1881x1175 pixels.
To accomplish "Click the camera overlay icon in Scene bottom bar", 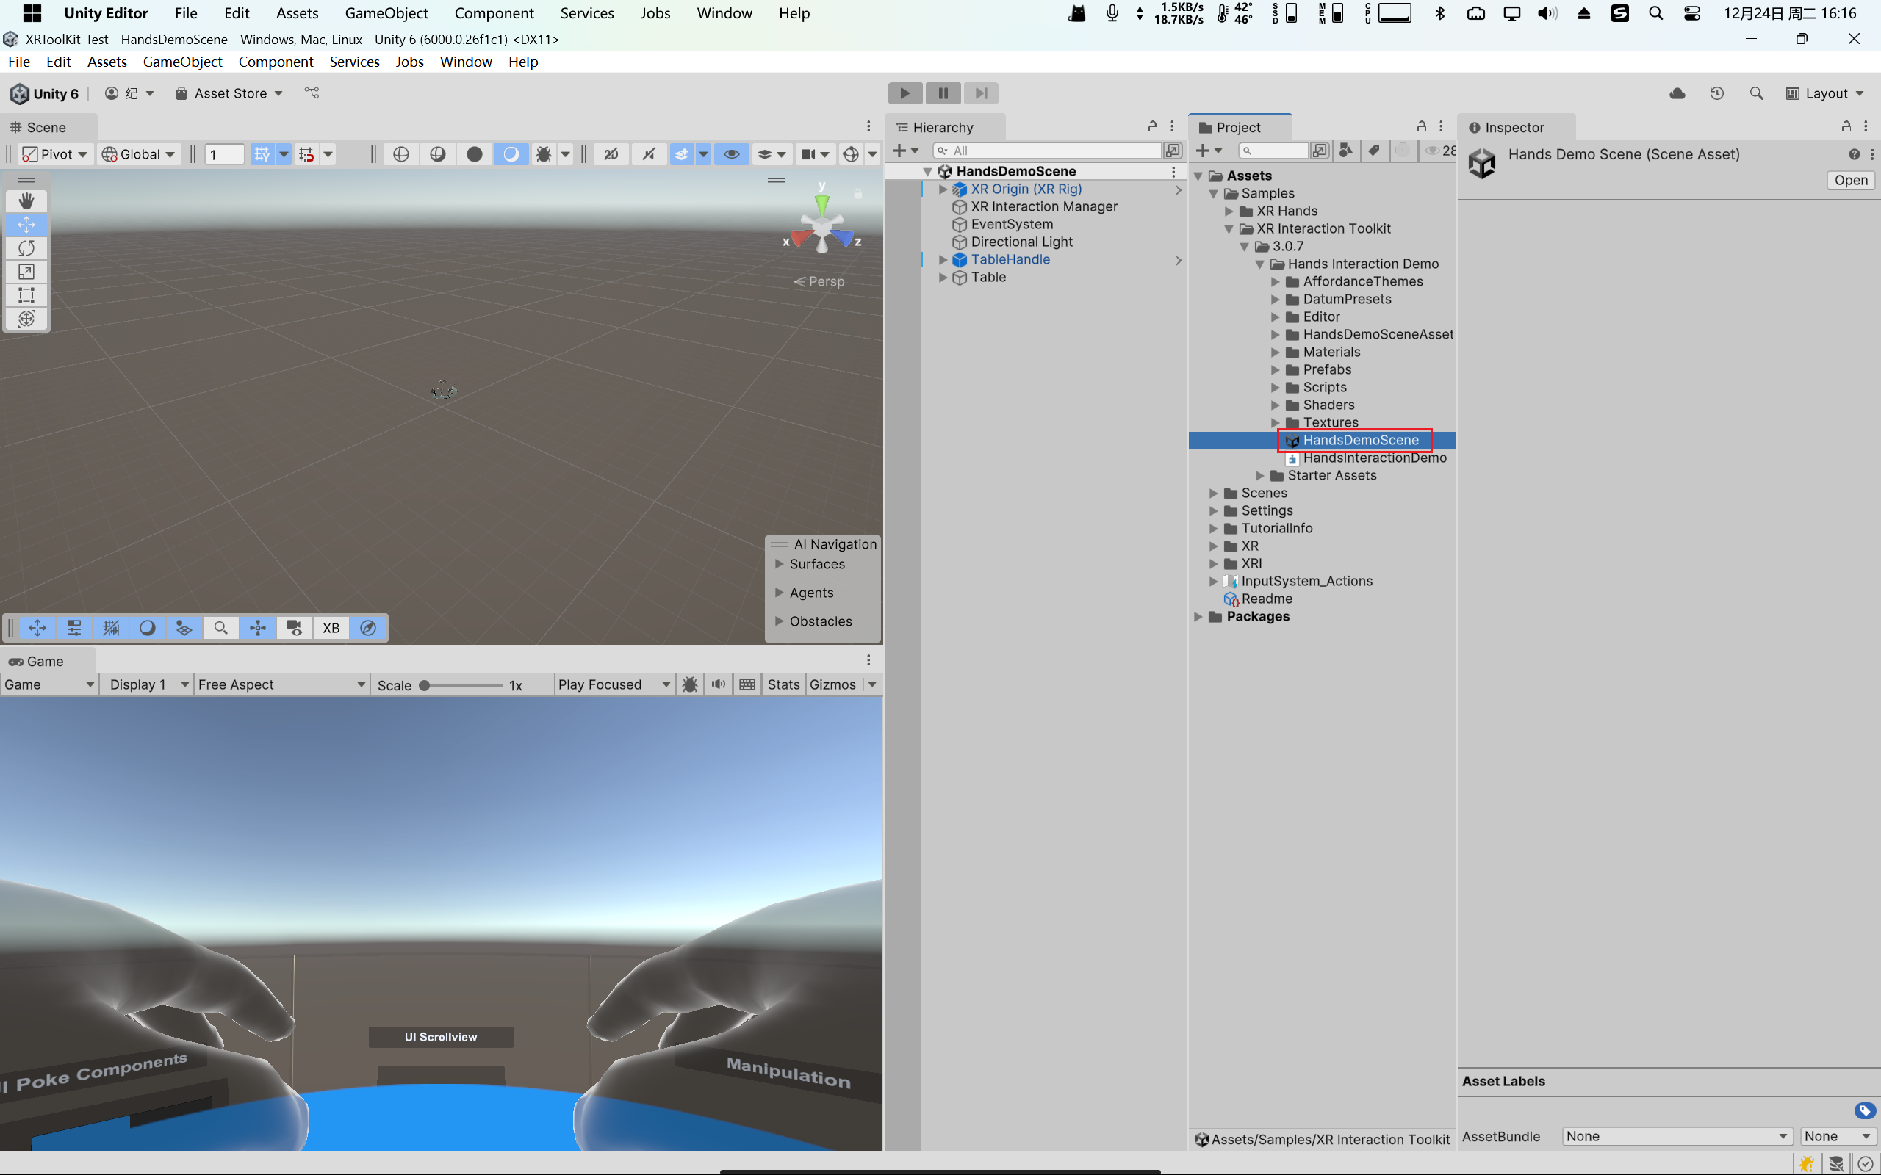I will pos(295,628).
